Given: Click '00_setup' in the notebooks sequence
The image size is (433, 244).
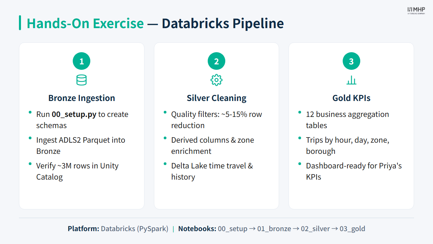Looking at the screenshot, I should (233, 229).
